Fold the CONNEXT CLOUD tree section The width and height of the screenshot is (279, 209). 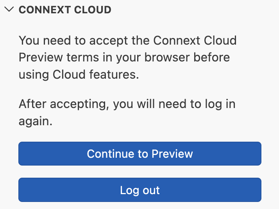(x=9, y=9)
